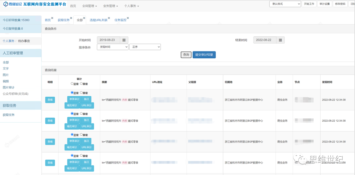Expand the 个人事务 top menu
The image size is (355, 175).
point(131,6)
